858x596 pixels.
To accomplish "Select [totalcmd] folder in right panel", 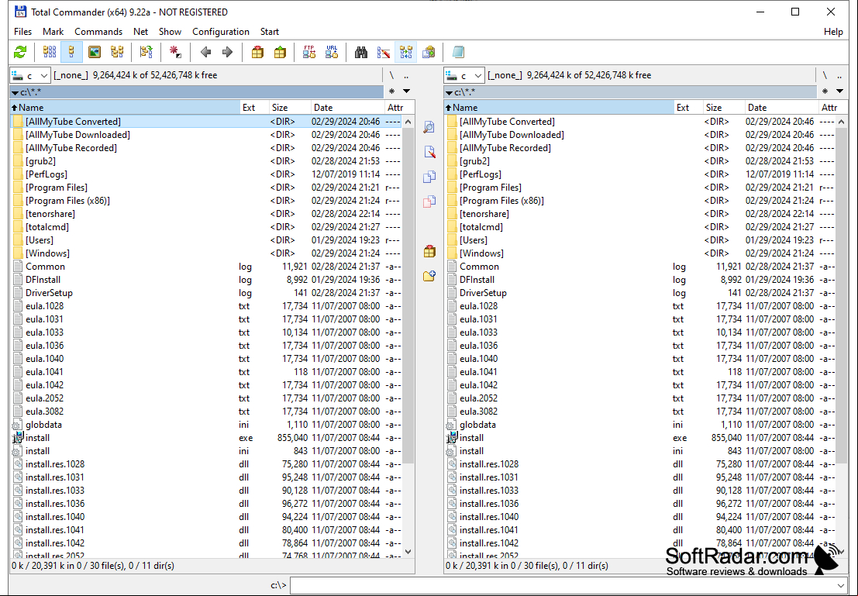I will pos(639,227).
